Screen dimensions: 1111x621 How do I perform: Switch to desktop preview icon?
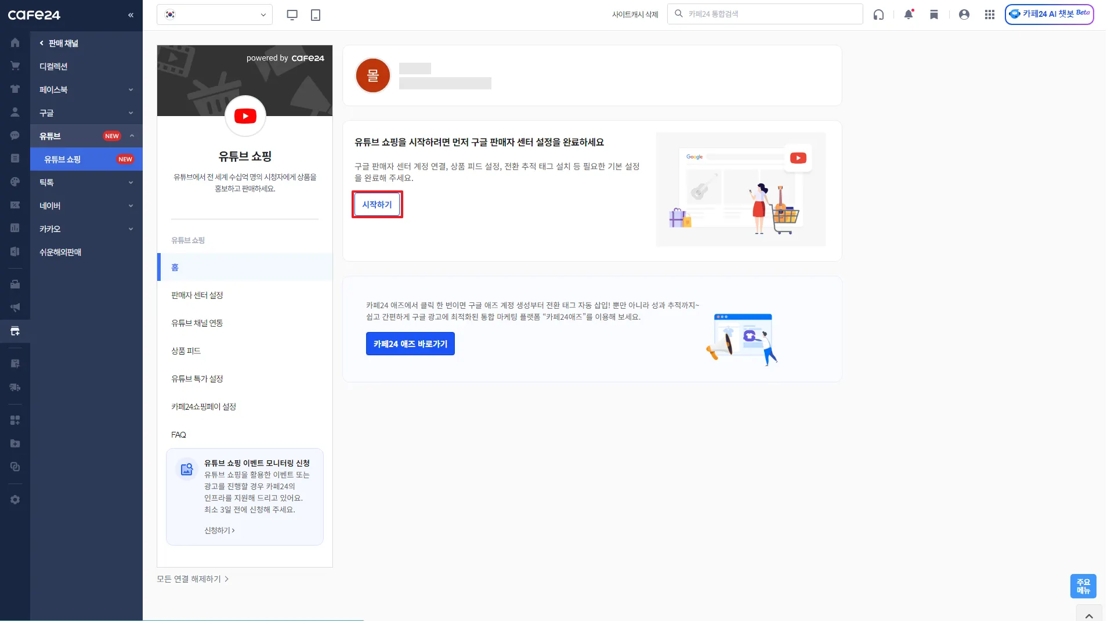(x=292, y=15)
